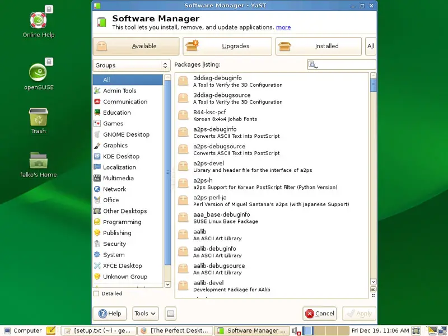The width and height of the screenshot is (448, 336).
Task: Click the volume speaker icon in taskbar
Action: coord(296,331)
